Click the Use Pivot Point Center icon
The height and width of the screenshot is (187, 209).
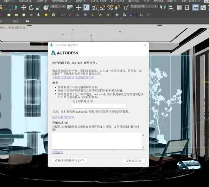pyautogui.click(x=70, y=8)
